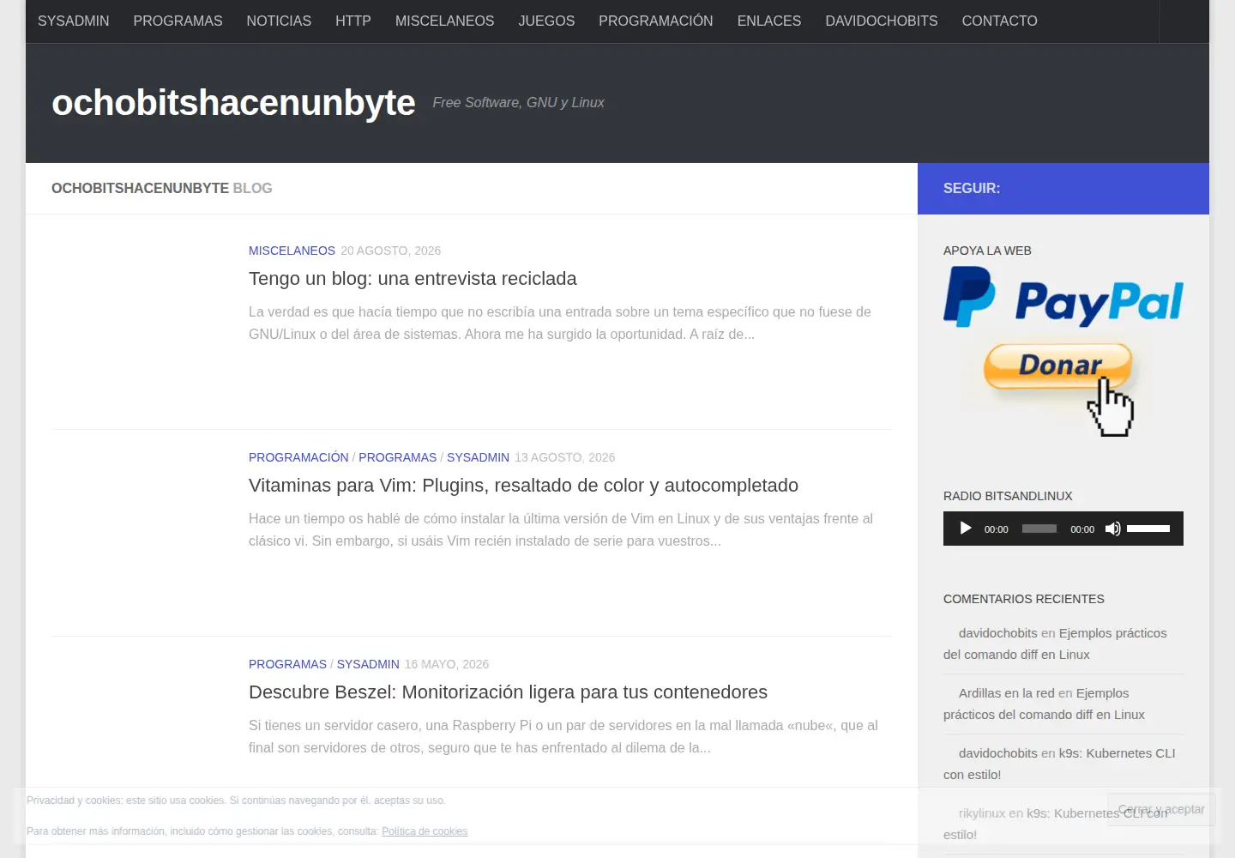Open SYSADMIN category tag on Beszel post

tap(368, 664)
